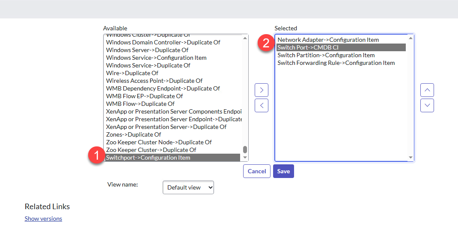Select XenApp or Presentation Server Components Endpoint entry

coord(172,111)
